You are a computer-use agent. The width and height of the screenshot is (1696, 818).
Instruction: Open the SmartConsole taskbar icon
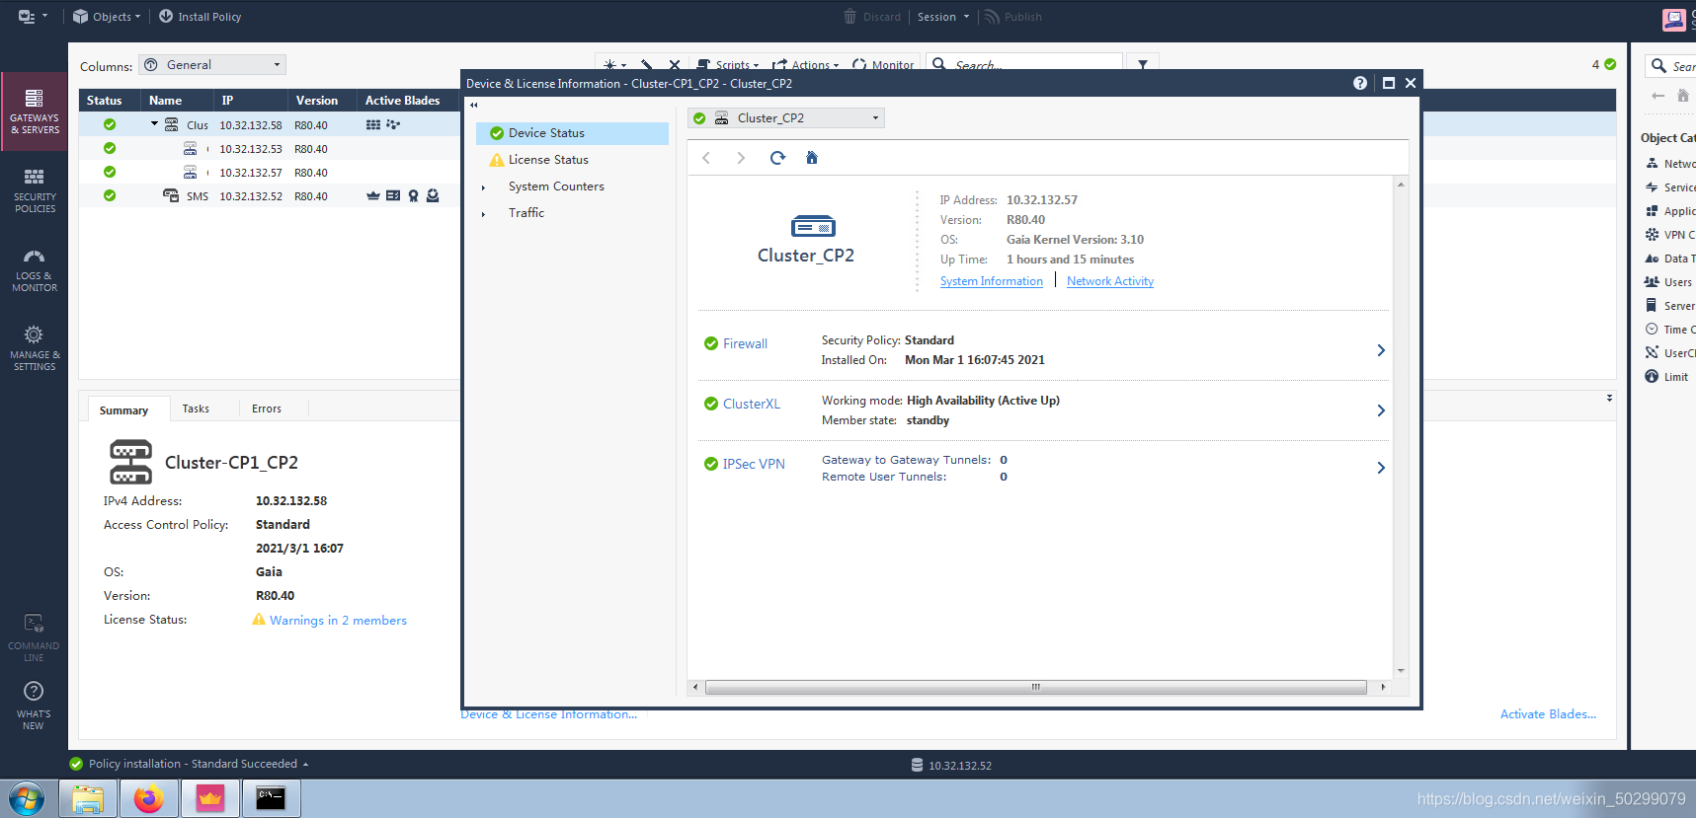(x=210, y=798)
